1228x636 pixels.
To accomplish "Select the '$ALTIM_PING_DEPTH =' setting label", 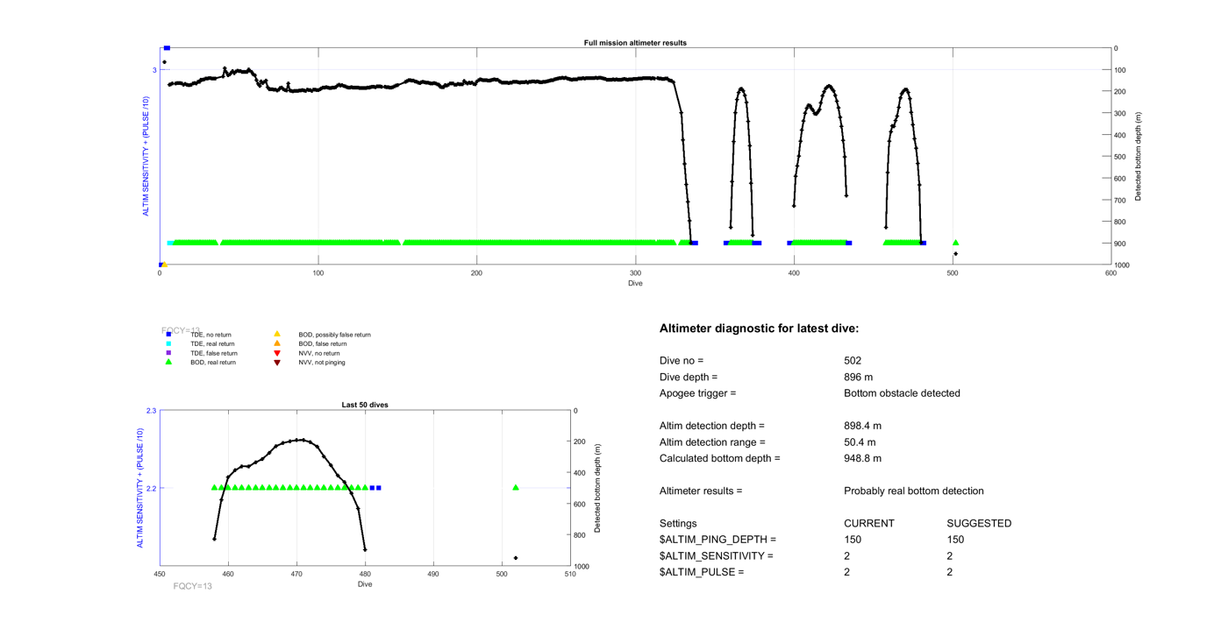I will coord(718,540).
